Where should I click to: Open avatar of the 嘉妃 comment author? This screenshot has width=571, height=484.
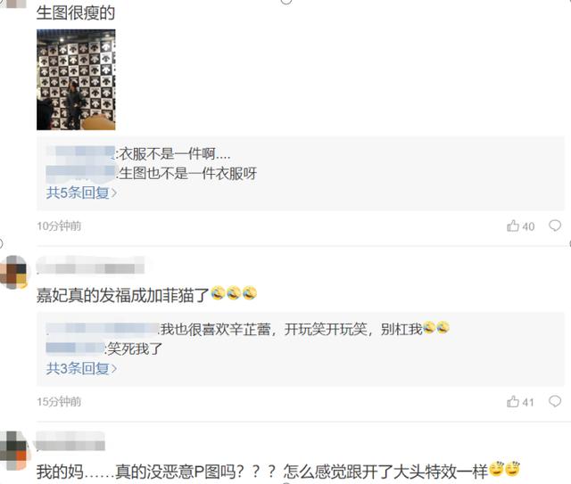pyautogui.click(x=13, y=272)
